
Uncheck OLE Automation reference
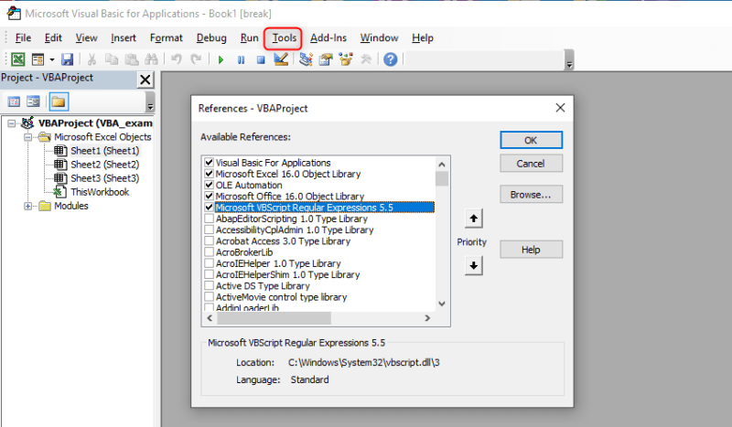(x=210, y=185)
